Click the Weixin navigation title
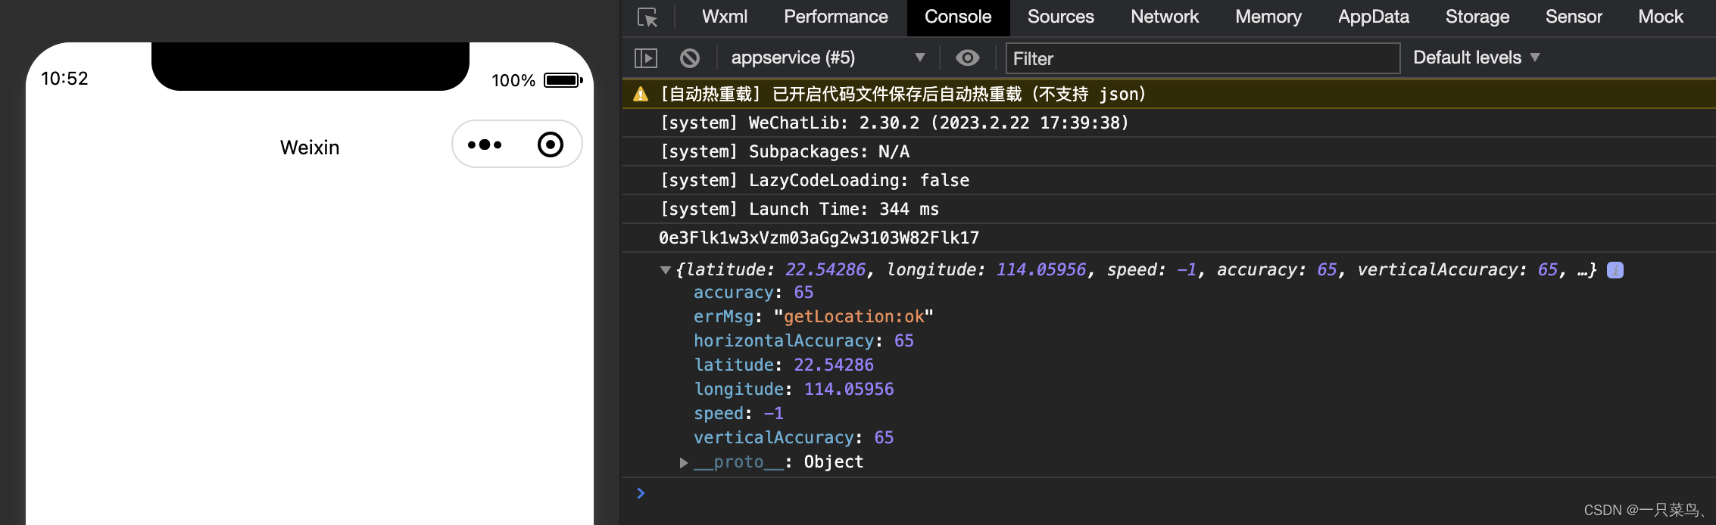The image size is (1716, 525). [310, 148]
